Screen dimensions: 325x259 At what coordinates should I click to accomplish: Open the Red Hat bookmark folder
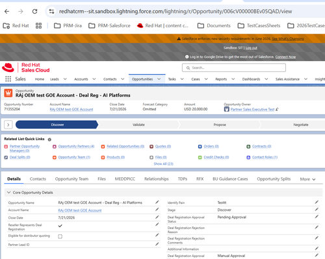[x=16, y=26]
